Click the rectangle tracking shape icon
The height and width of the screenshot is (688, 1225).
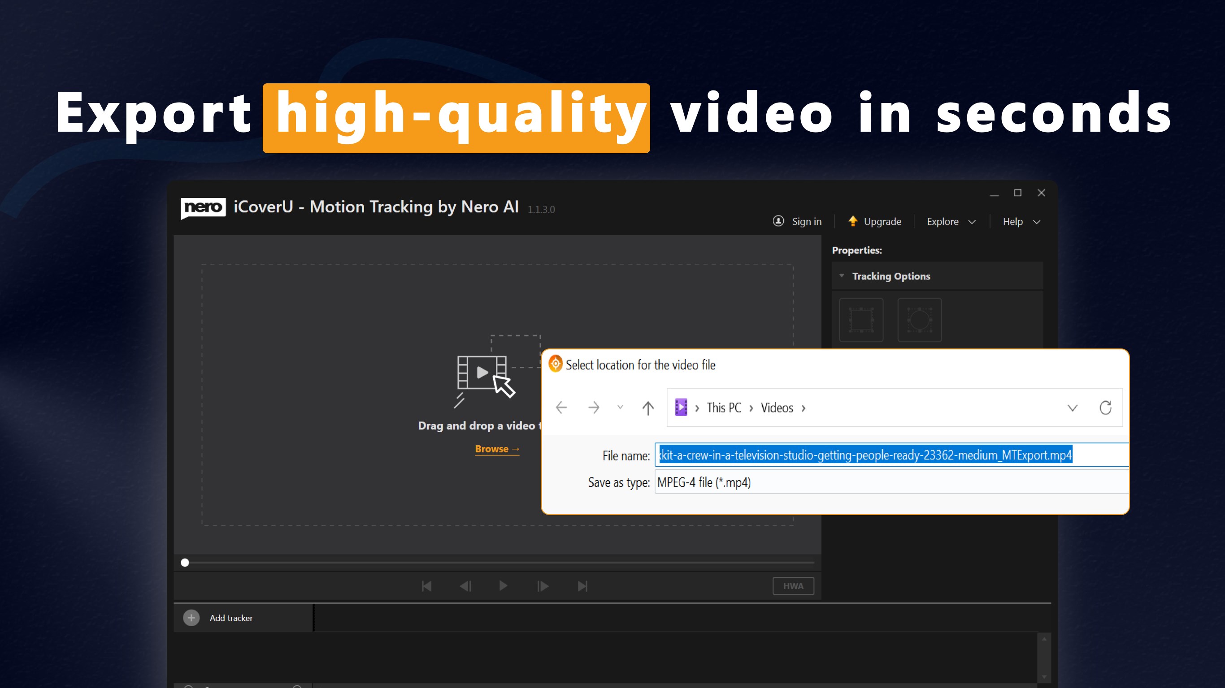[861, 320]
